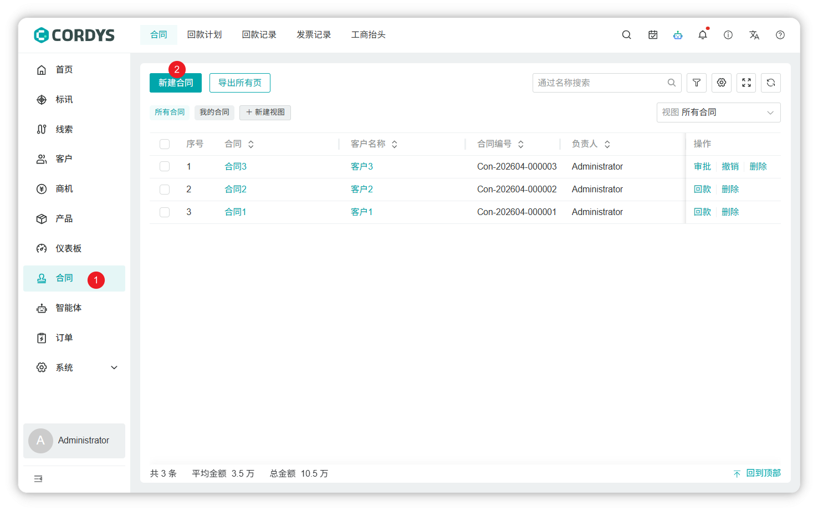Open 订单 in the sidebar
This screenshot has height=511, width=818.
(x=74, y=338)
